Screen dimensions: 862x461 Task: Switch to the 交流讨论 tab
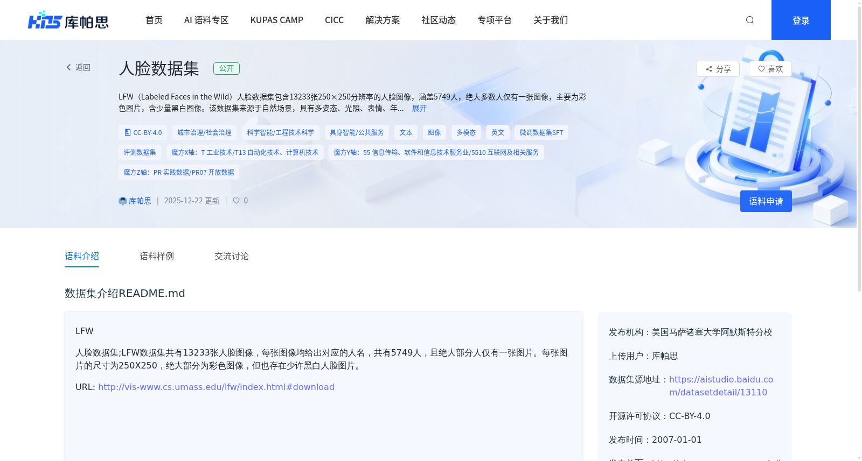pyautogui.click(x=232, y=256)
